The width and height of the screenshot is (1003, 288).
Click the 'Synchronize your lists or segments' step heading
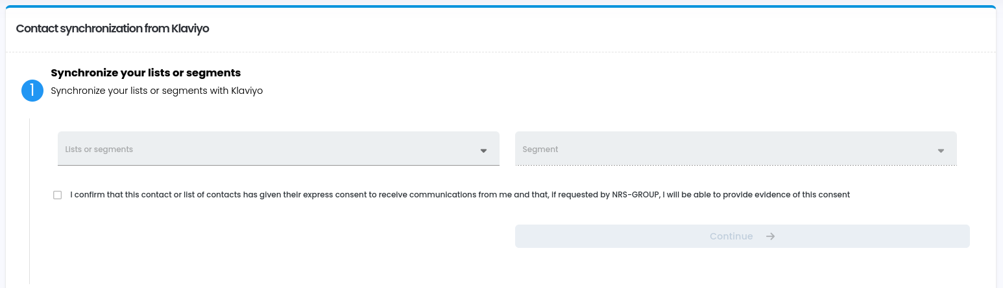[x=145, y=72]
